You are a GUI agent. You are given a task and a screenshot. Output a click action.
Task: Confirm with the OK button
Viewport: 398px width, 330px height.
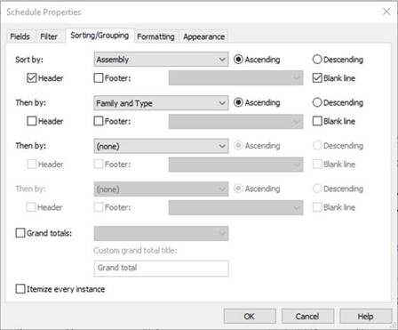[250, 317]
